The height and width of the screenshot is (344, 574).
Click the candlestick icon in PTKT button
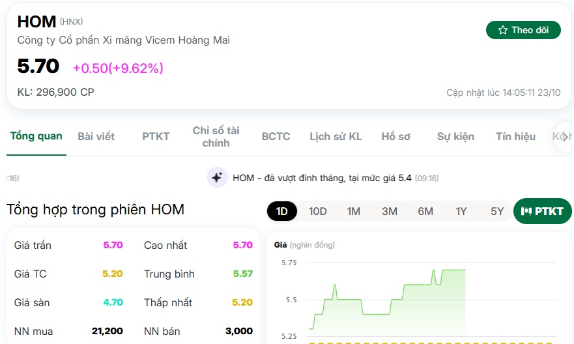[x=526, y=211]
